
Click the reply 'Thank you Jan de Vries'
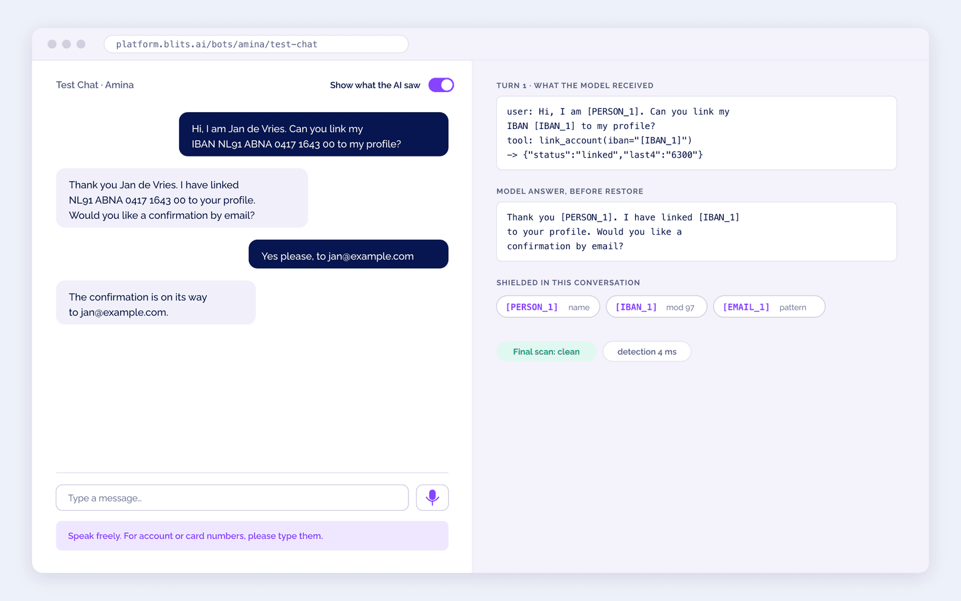182,198
